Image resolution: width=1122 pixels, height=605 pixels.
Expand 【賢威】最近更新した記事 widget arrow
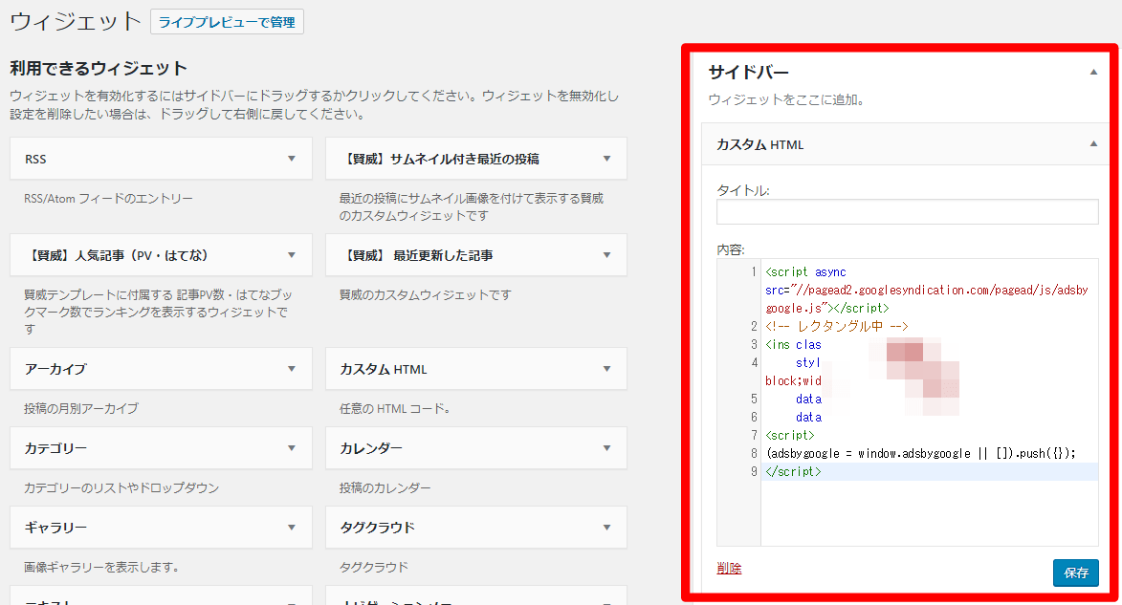coord(606,255)
